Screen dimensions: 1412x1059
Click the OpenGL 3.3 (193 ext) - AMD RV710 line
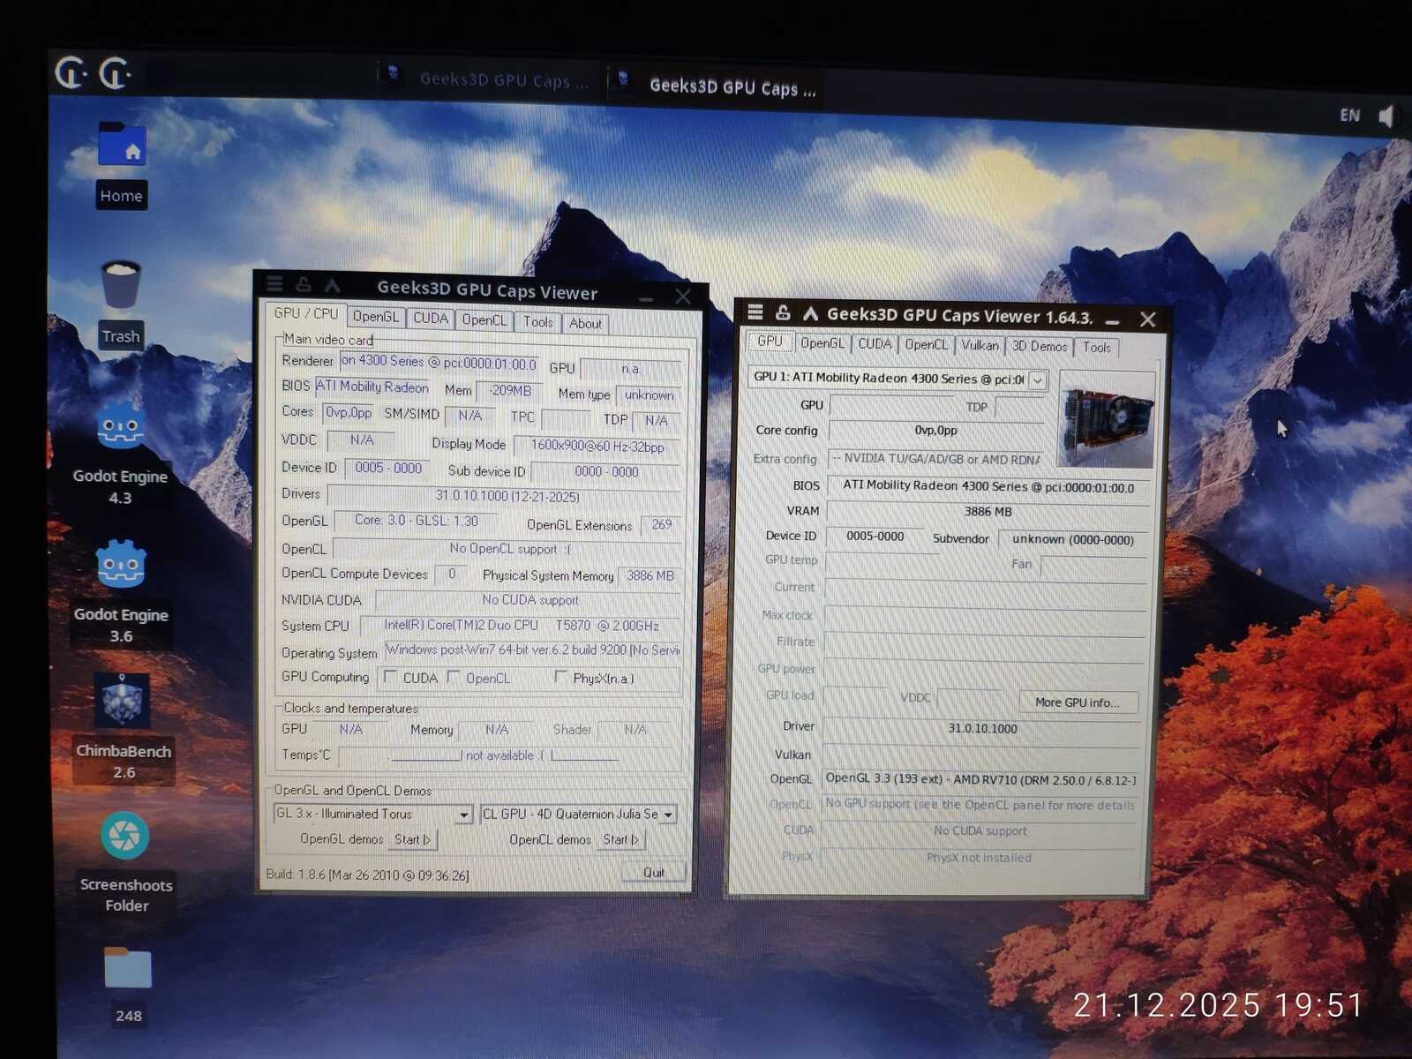point(980,779)
